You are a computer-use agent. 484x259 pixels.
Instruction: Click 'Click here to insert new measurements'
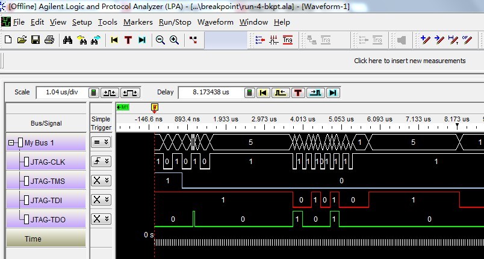coord(409,61)
